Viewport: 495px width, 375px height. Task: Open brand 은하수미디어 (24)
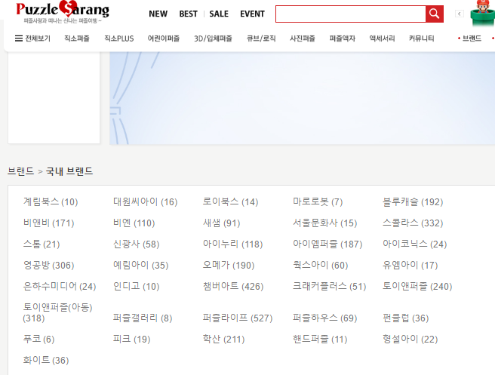click(60, 286)
